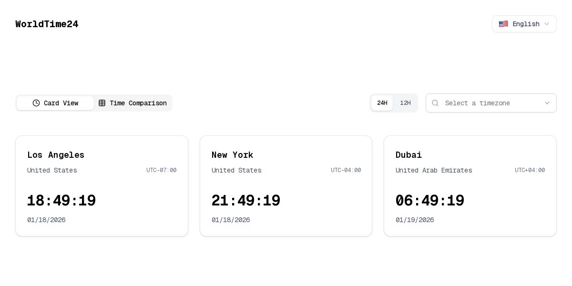Image resolution: width=572 pixels, height=286 pixels.
Task: Click the 01/19/2026 Dubai date
Action: 415,220
